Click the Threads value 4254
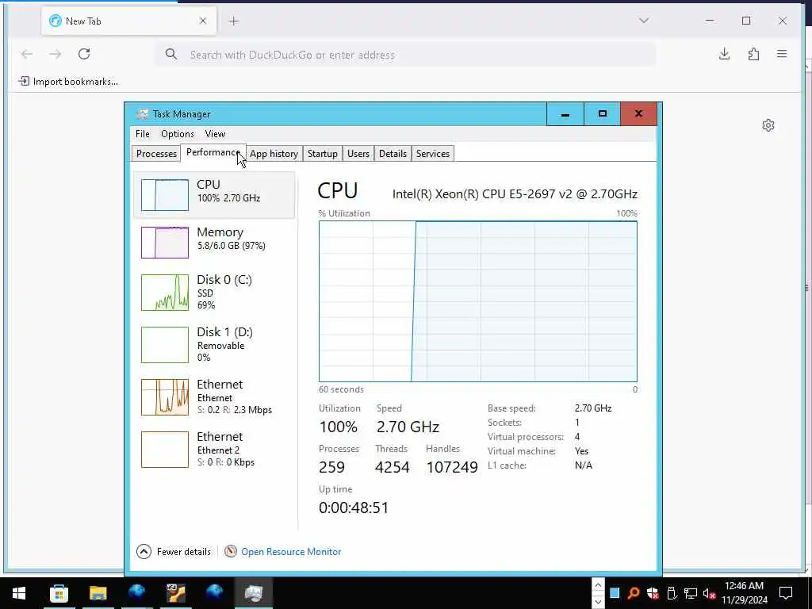 coord(392,467)
